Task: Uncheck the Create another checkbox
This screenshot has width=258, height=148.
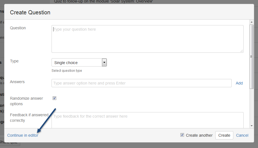Action: (182, 135)
